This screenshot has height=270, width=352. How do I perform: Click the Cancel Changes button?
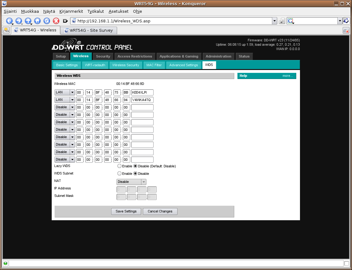pos(160,212)
